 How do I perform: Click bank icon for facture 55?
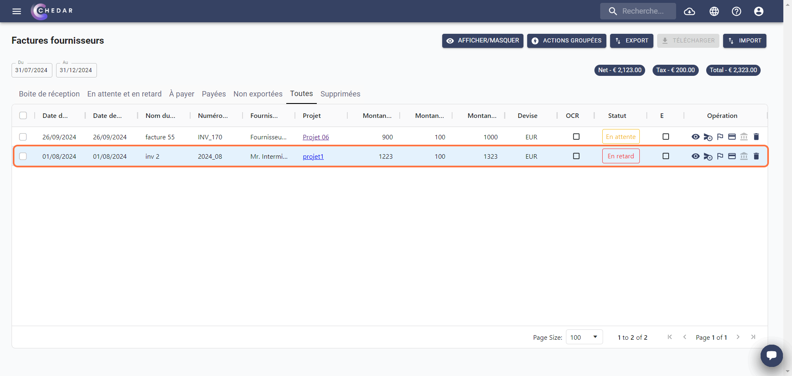tap(744, 137)
